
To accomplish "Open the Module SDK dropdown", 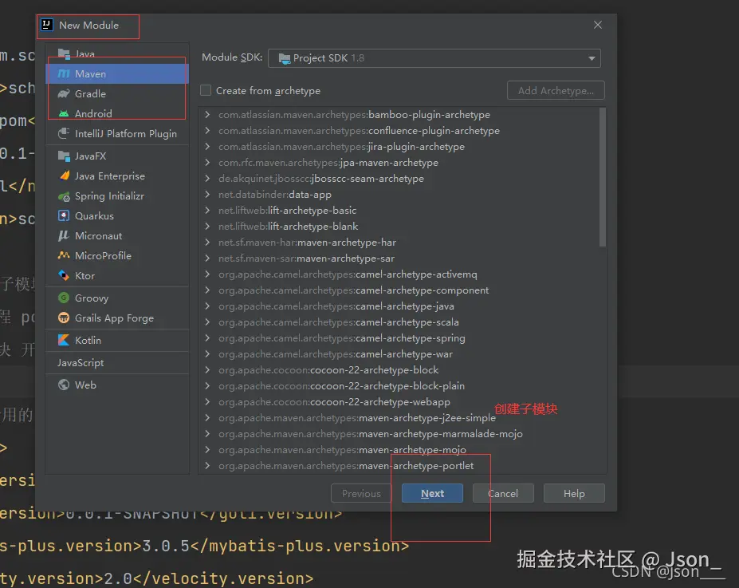I will click(x=434, y=58).
